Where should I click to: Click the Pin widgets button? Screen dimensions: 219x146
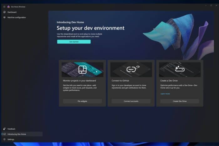(82, 101)
